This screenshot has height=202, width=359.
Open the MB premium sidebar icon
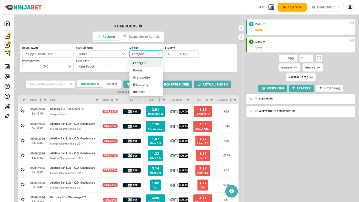coord(7,36)
